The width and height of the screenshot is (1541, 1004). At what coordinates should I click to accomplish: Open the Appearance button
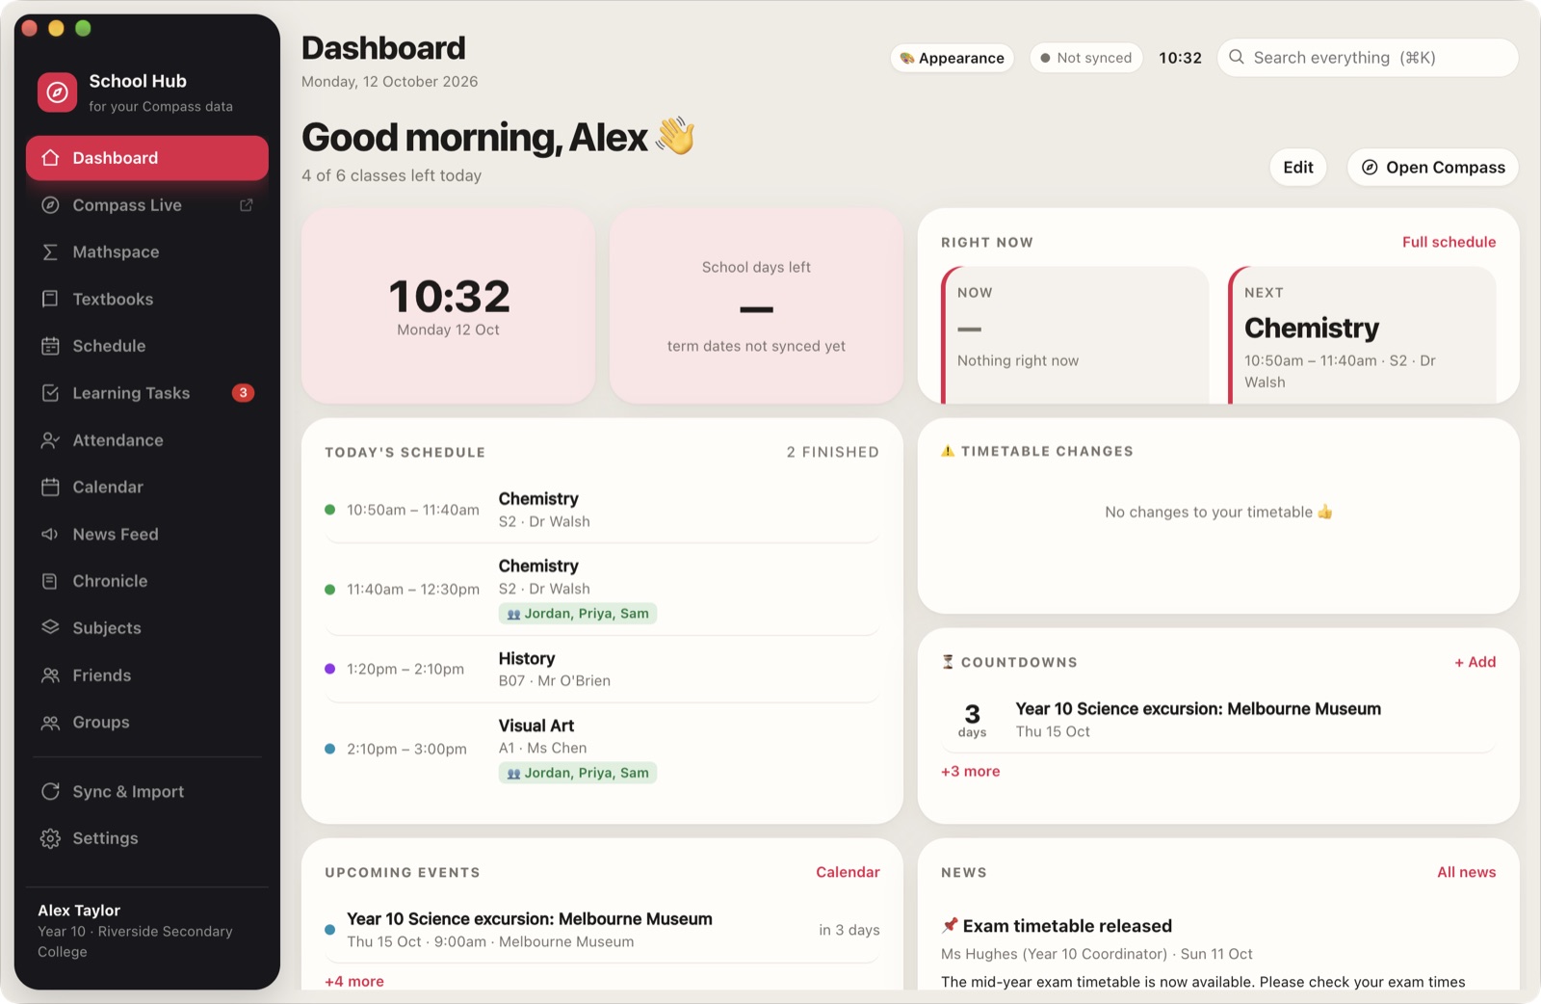tap(952, 58)
